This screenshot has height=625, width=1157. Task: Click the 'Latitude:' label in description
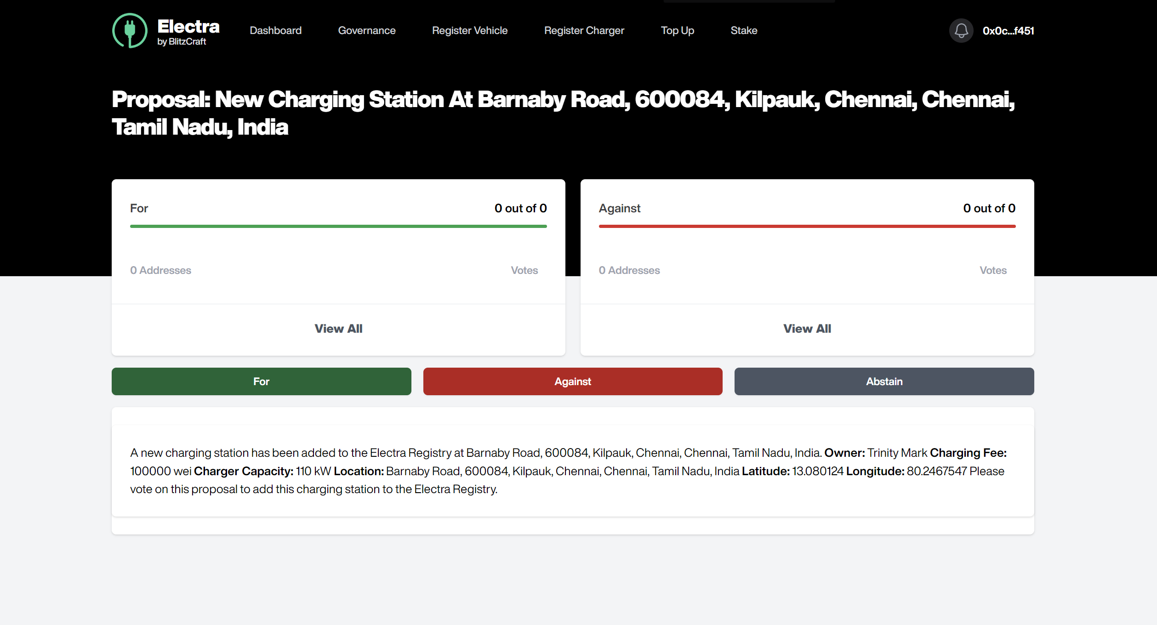coord(766,471)
